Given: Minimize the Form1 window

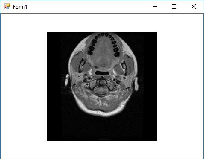Looking at the screenshot, I should (155, 6).
